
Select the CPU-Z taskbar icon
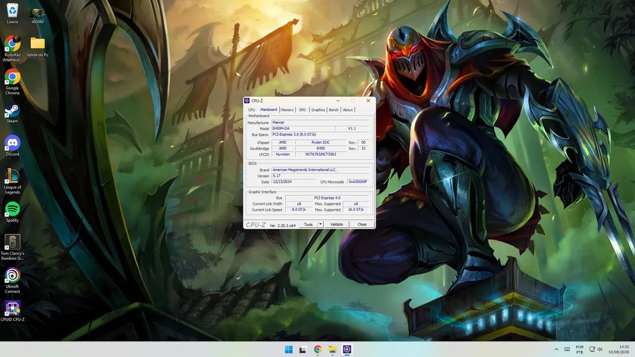(347, 350)
